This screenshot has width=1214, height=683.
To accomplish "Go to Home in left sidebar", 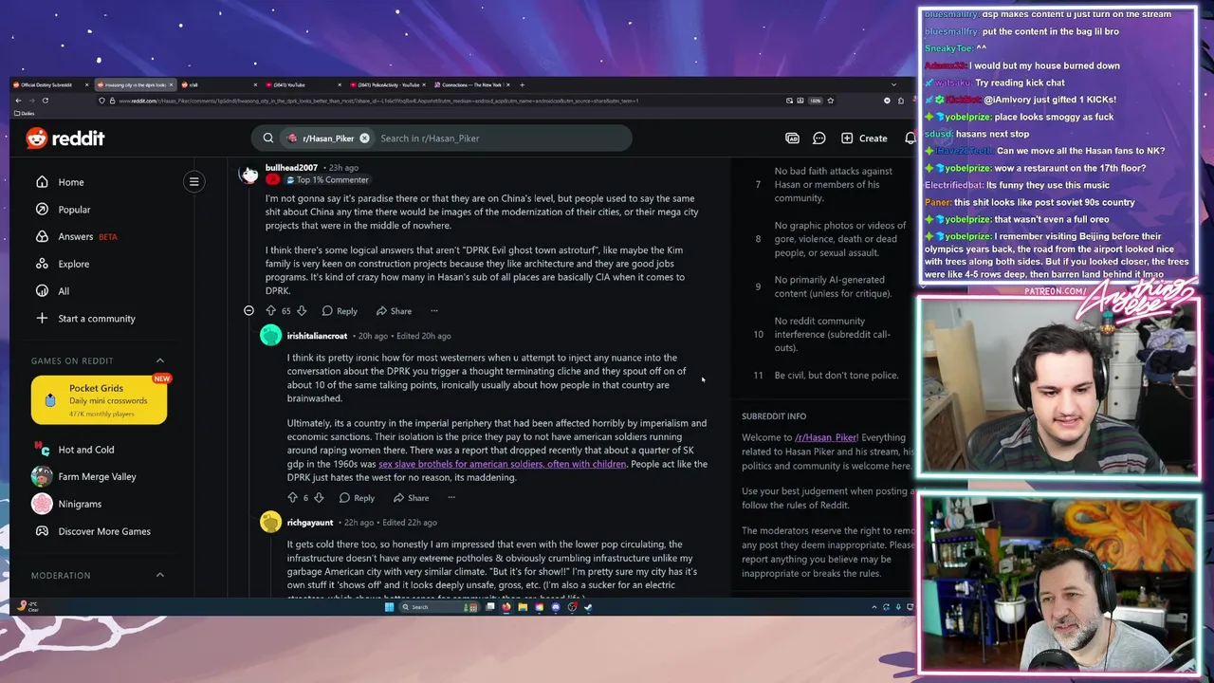I will click(x=71, y=182).
